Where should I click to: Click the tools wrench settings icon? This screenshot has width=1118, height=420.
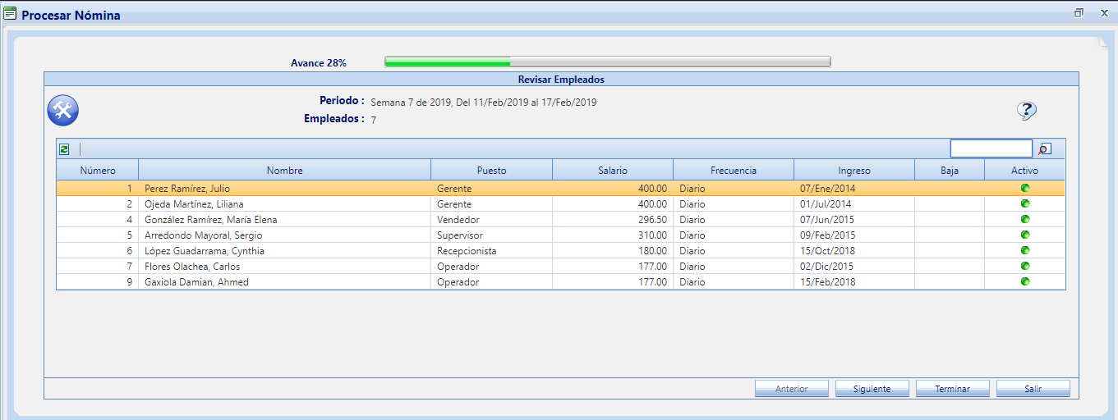[62, 110]
